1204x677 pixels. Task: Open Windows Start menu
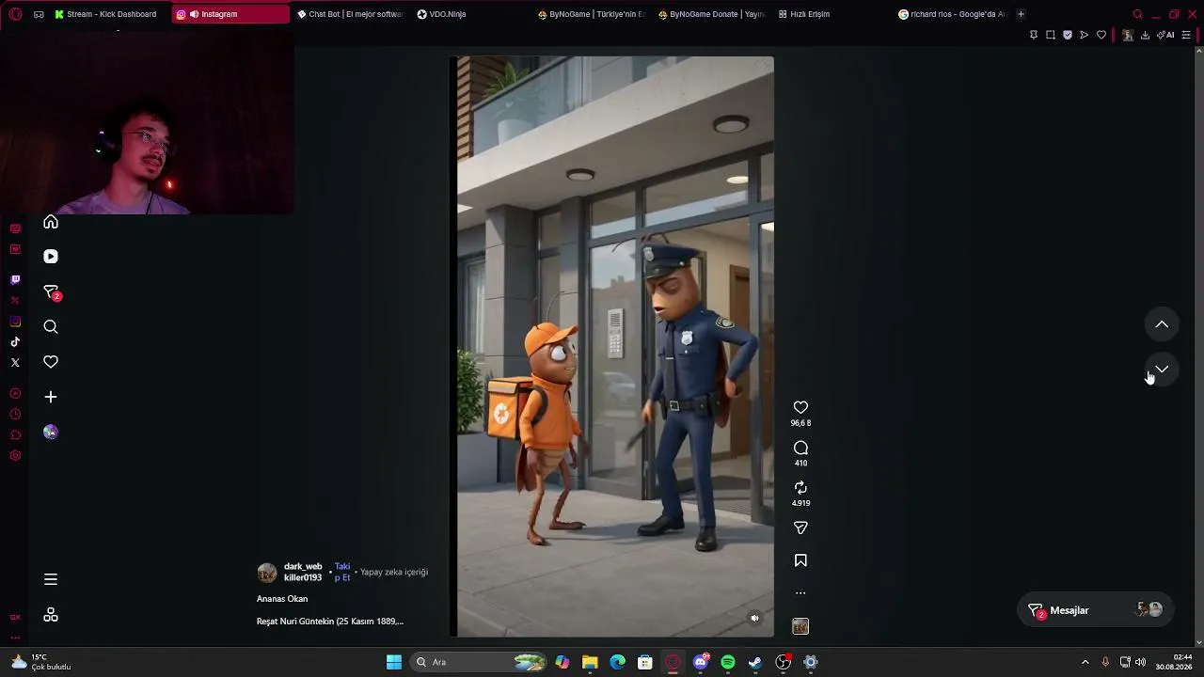pyautogui.click(x=394, y=662)
